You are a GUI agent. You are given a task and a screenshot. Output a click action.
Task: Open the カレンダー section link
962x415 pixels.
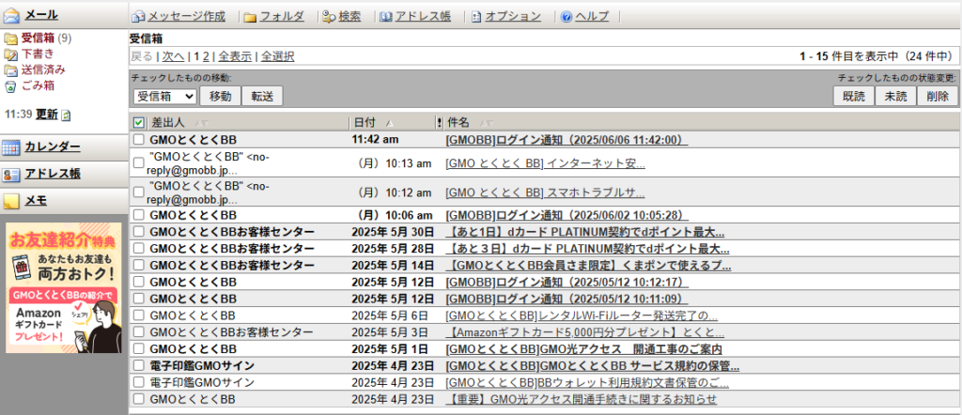(53, 147)
